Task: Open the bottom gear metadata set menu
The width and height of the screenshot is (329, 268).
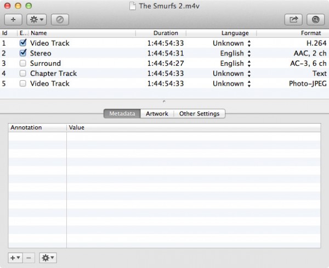Action: (x=48, y=258)
